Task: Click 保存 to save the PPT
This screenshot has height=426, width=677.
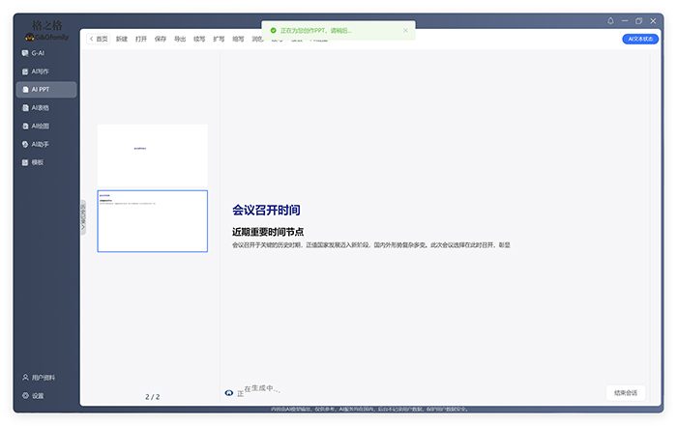Action: click(161, 39)
